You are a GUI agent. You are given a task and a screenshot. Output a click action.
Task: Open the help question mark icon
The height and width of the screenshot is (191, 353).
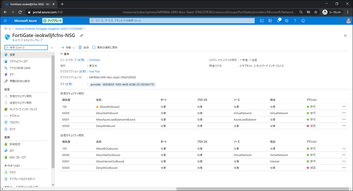click(x=295, y=21)
